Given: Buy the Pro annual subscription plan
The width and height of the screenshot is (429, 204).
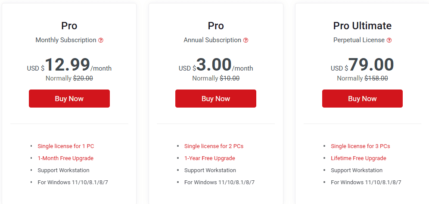Looking at the screenshot, I should tap(216, 99).
